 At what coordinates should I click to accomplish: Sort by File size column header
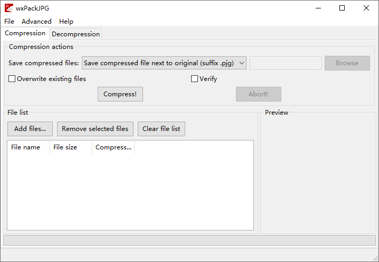click(71, 147)
